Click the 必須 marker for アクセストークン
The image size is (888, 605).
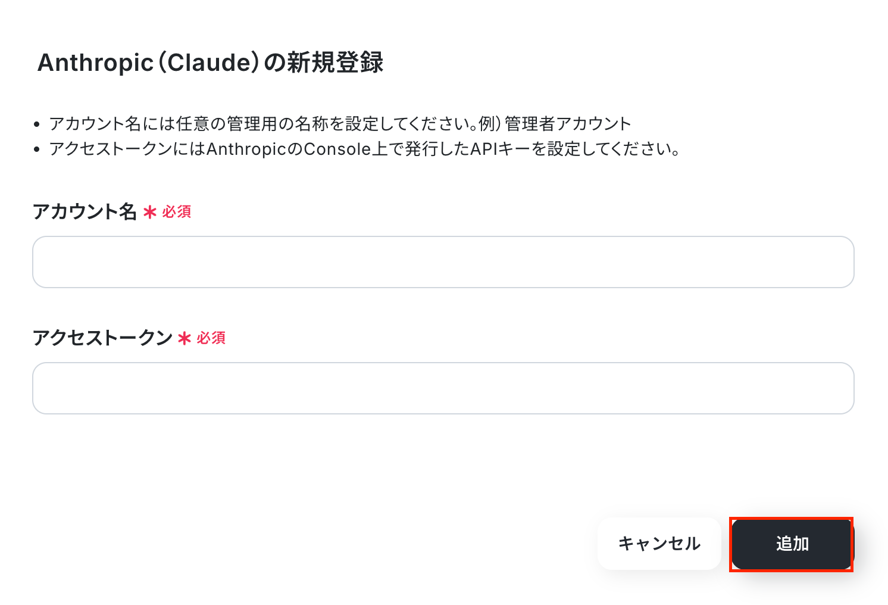(x=211, y=338)
